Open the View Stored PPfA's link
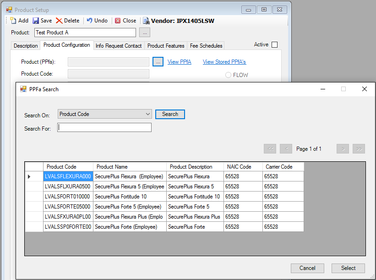Viewport: 376px width, 280px height. click(x=224, y=62)
